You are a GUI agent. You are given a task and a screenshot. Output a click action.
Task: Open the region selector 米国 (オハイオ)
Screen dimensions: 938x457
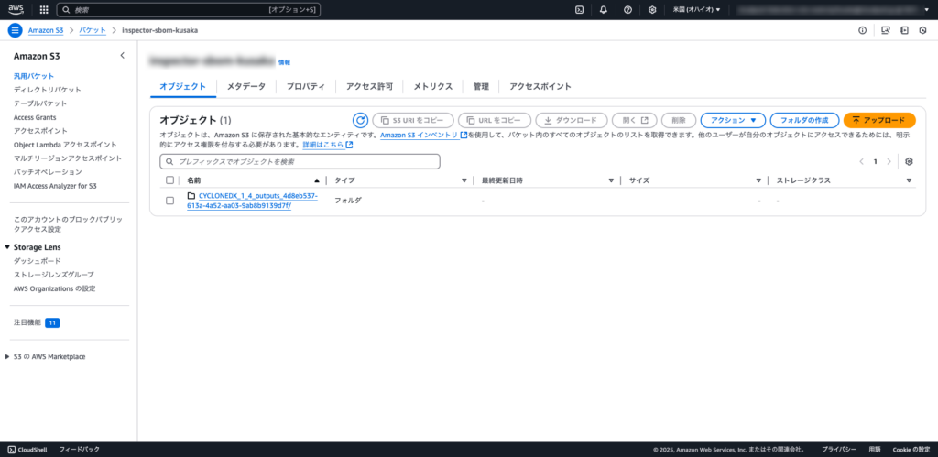point(696,9)
